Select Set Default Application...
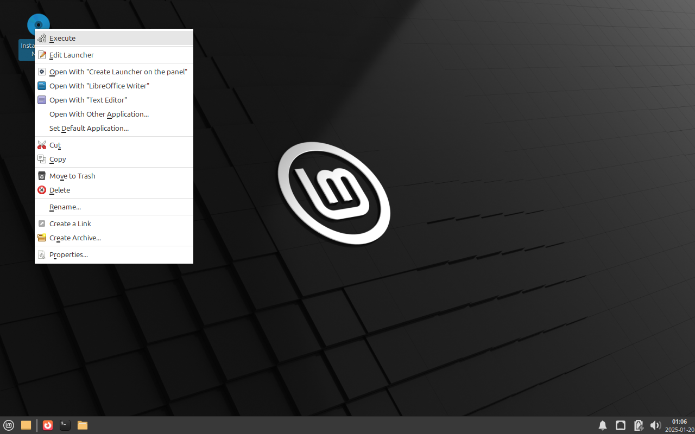 coord(114,128)
